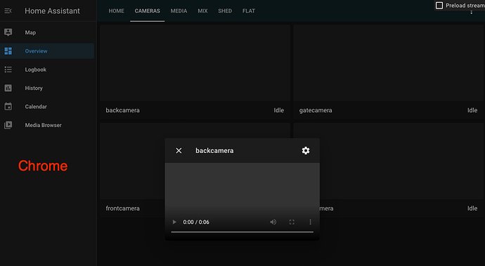This screenshot has width=485, height=266.
Task: Click the video progress bar
Action: tap(242, 232)
